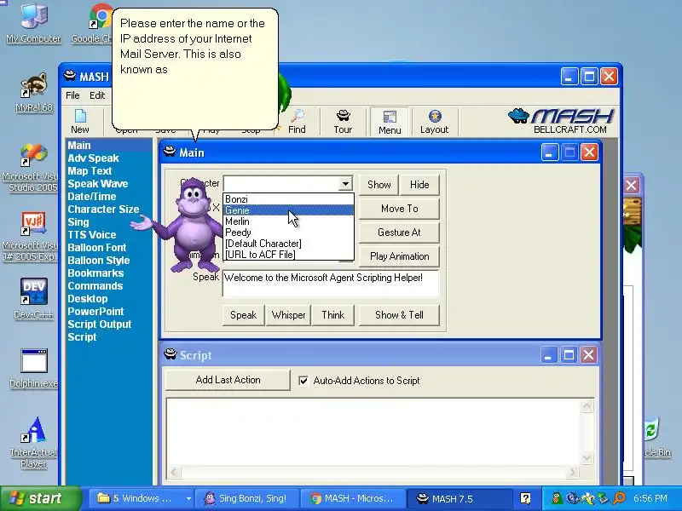
Task: Open Script Output from sidebar
Action: click(100, 324)
